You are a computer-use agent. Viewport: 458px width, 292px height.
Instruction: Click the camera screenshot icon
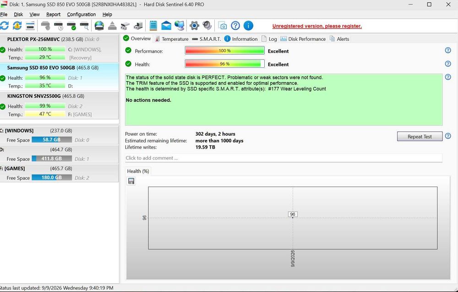click(223, 26)
